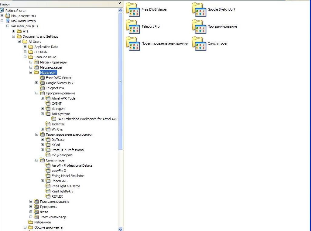The image size is (311, 231).
Task: Click the UPSMON folder icon
Action: pyautogui.click(x=31, y=52)
